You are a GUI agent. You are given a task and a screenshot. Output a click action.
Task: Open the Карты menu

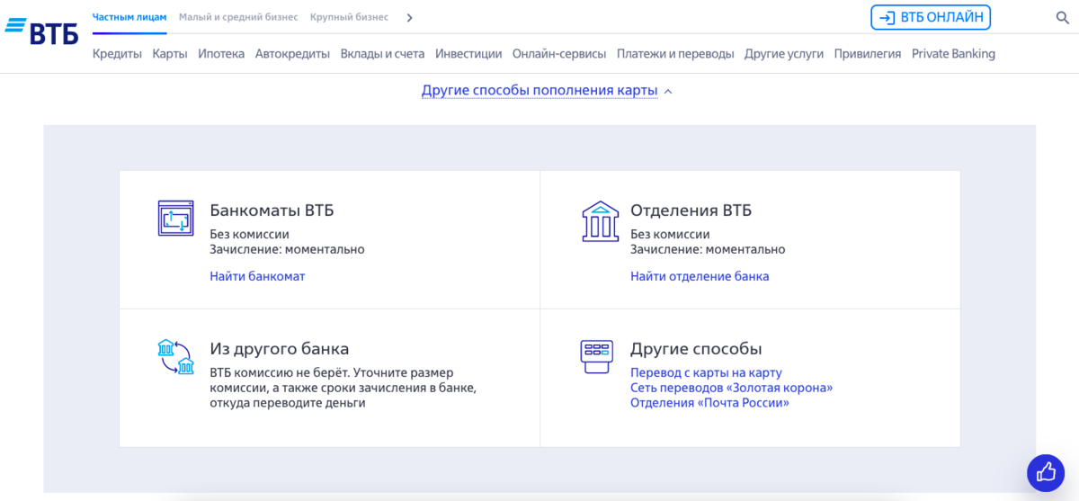point(170,54)
